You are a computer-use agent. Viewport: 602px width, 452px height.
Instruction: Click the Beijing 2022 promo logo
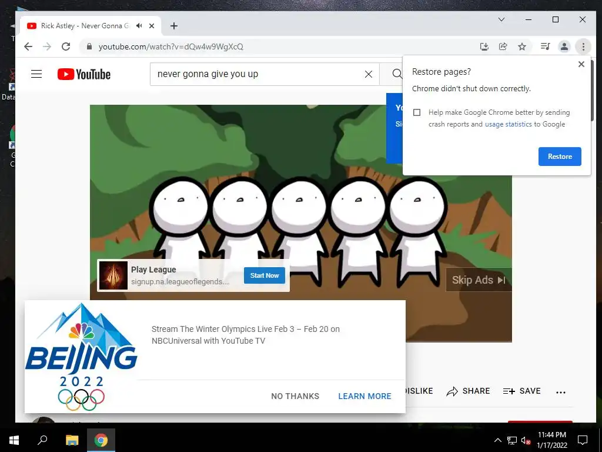[x=81, y=357]
